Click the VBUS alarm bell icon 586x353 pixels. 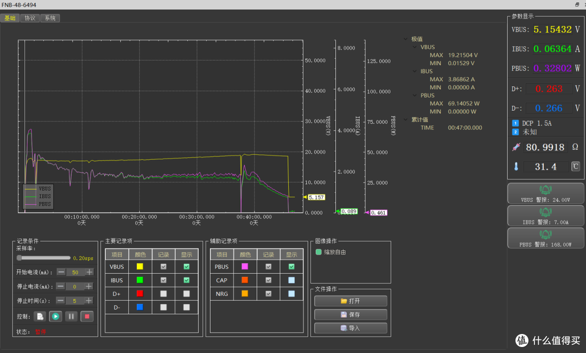(x=545, y=190)
